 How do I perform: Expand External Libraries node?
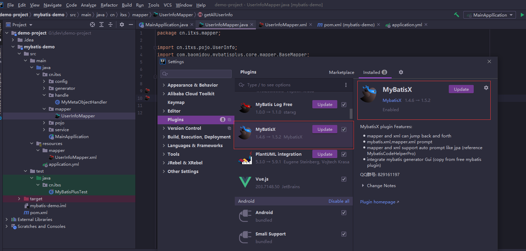coord(7,220)
